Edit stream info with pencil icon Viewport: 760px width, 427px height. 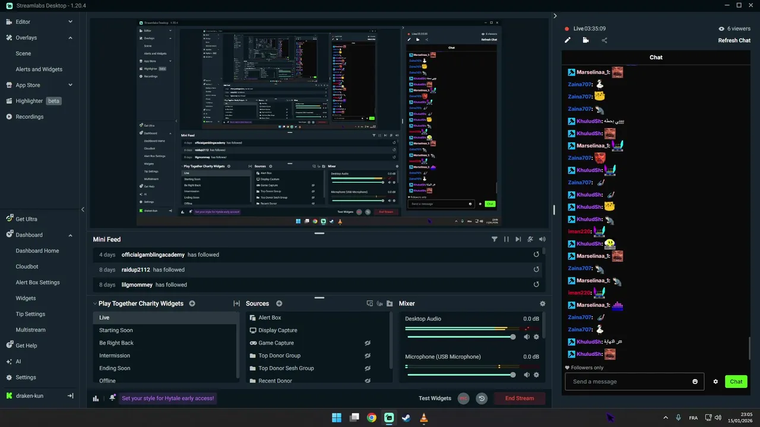coord(568,40)
